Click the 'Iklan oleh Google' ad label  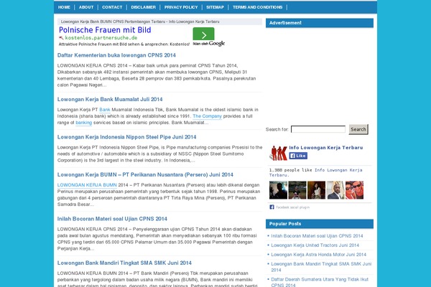(x=209, y=43)
